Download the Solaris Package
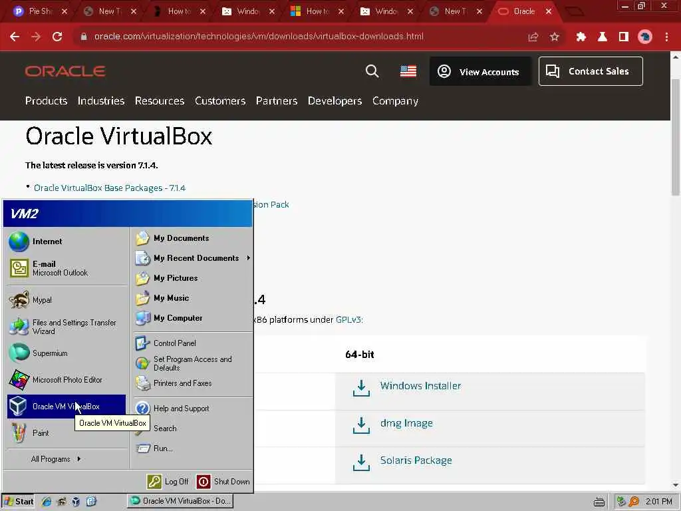681x511 pixels. 416,460
